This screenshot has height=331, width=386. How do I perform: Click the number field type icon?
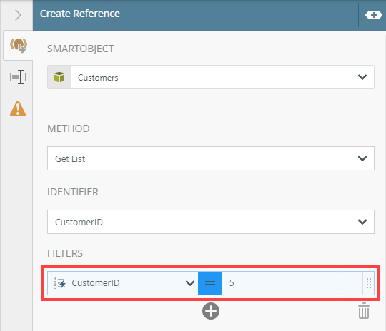60,283
